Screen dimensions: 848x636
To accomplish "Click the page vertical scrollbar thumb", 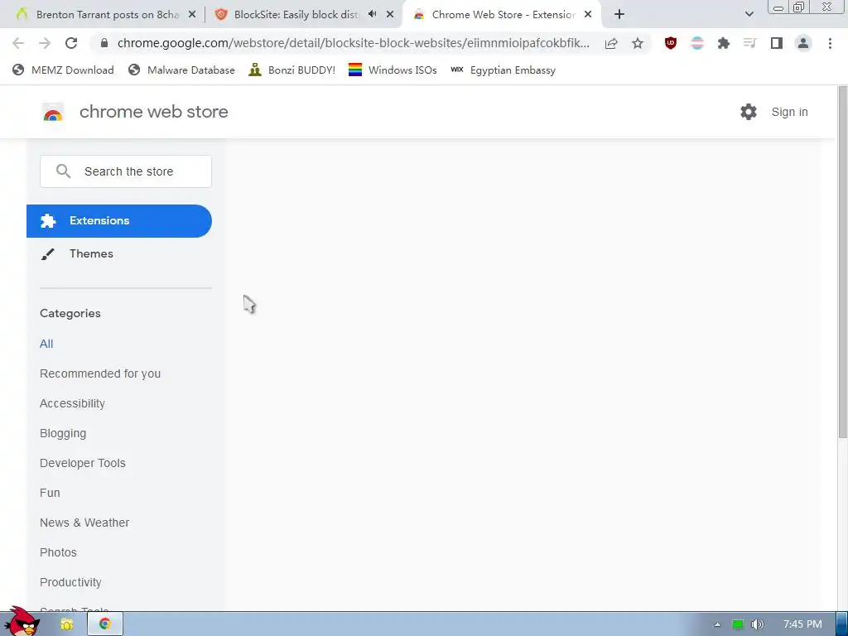I will pyautogui.click(x=842, y=263).
